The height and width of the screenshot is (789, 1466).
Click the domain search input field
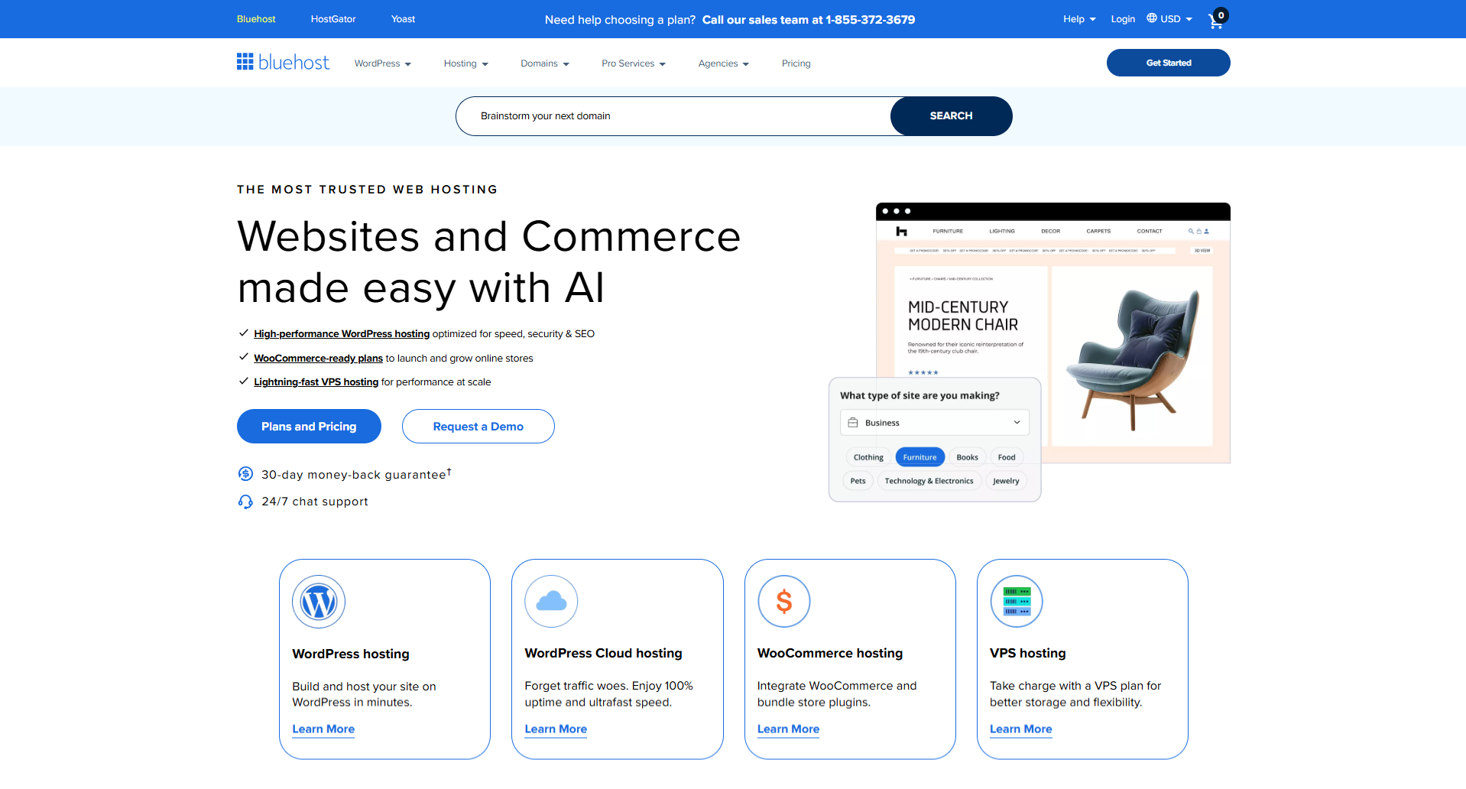pyautogui.click(x=673, y=115)
